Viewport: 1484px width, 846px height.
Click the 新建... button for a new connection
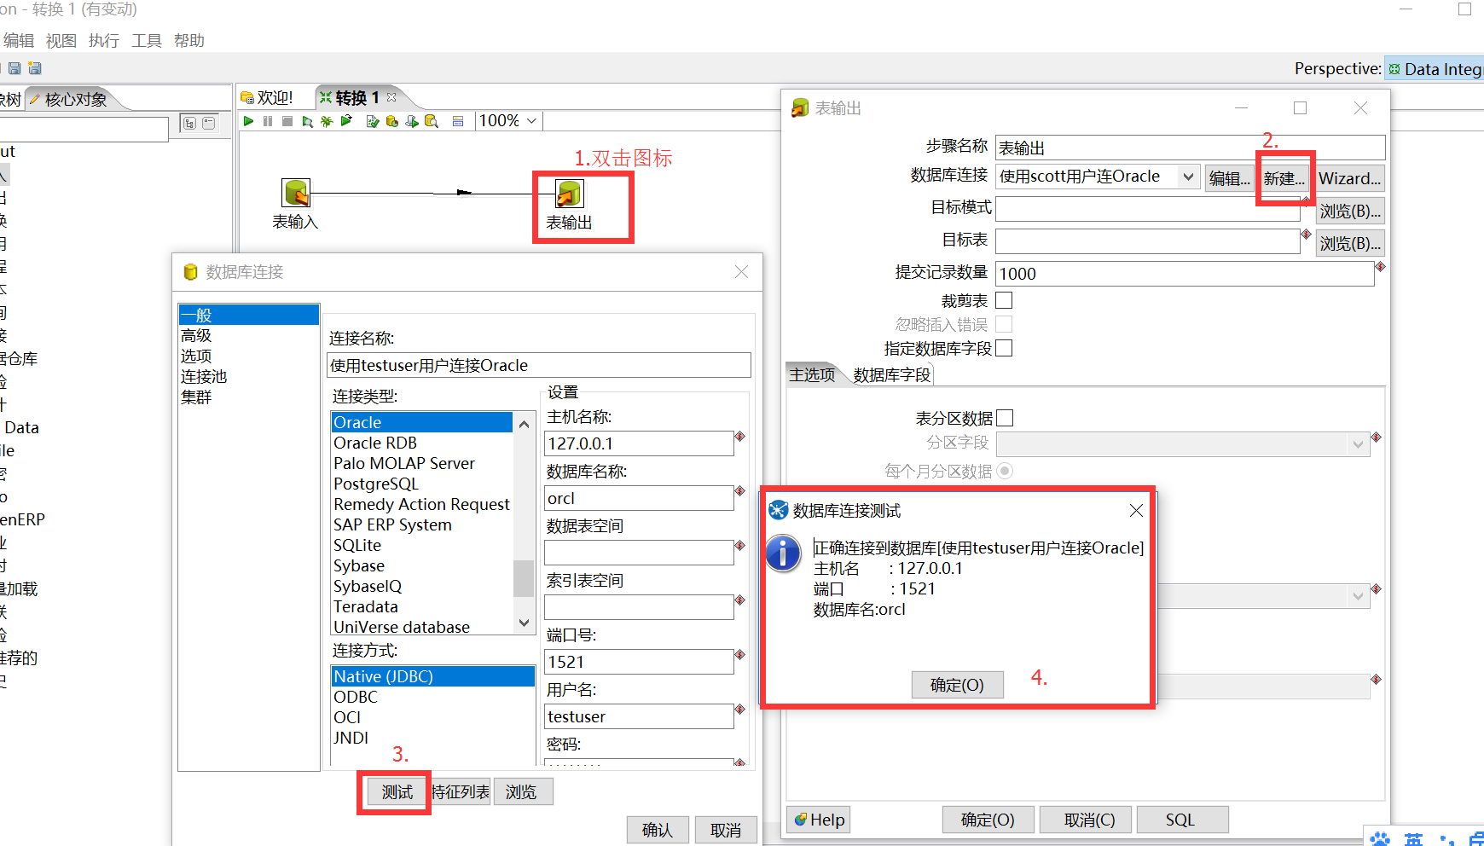coord(1284,178)
